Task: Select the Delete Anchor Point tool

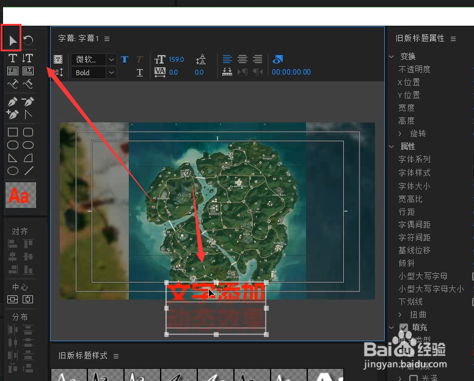Action: click(28, 102)
